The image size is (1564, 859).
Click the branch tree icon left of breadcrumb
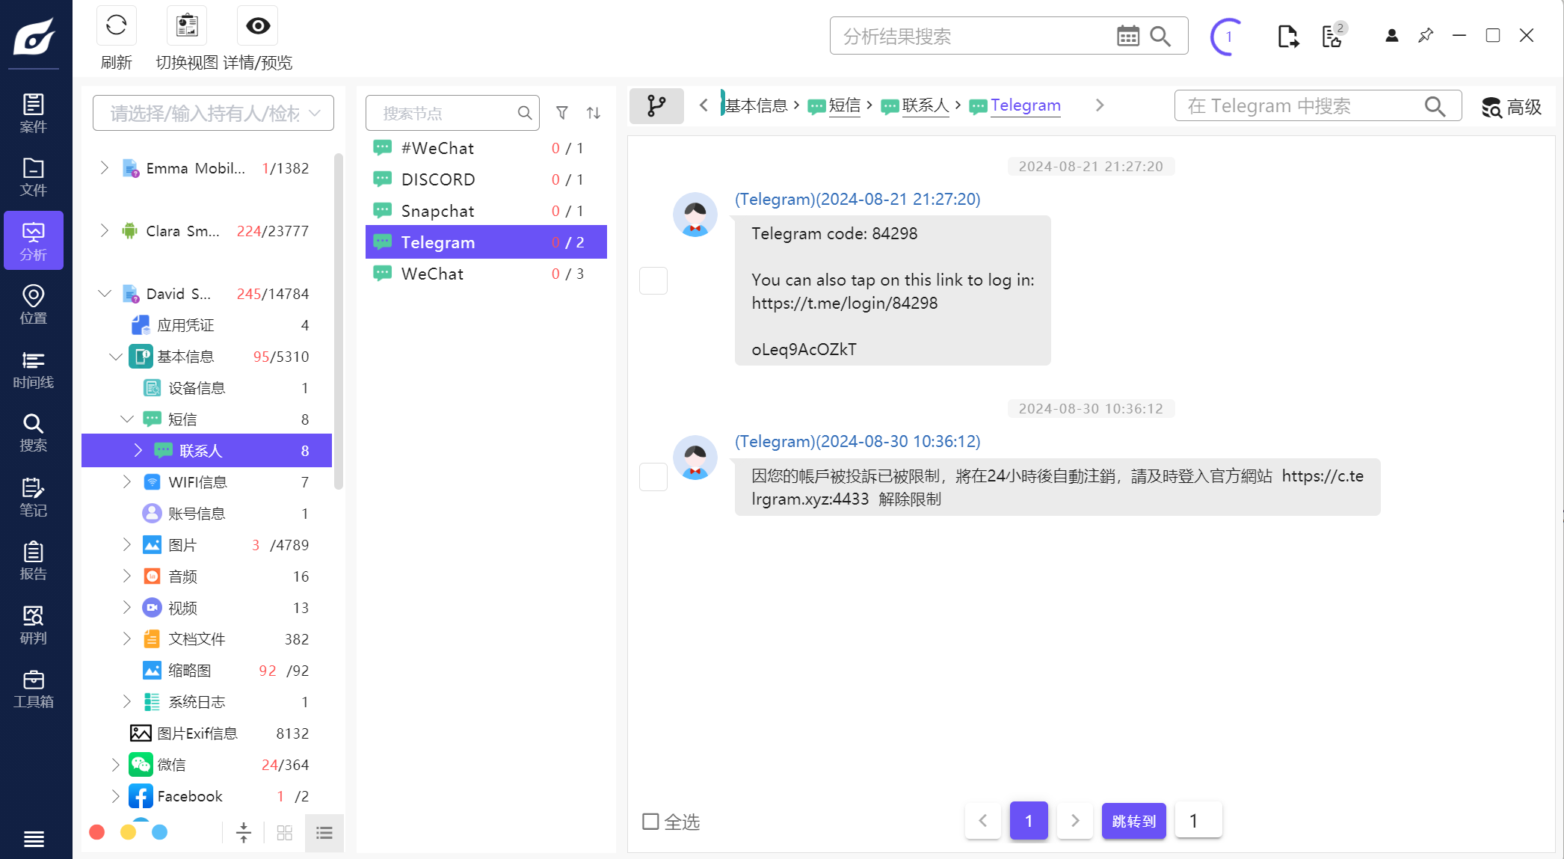[x=656, y=105]
